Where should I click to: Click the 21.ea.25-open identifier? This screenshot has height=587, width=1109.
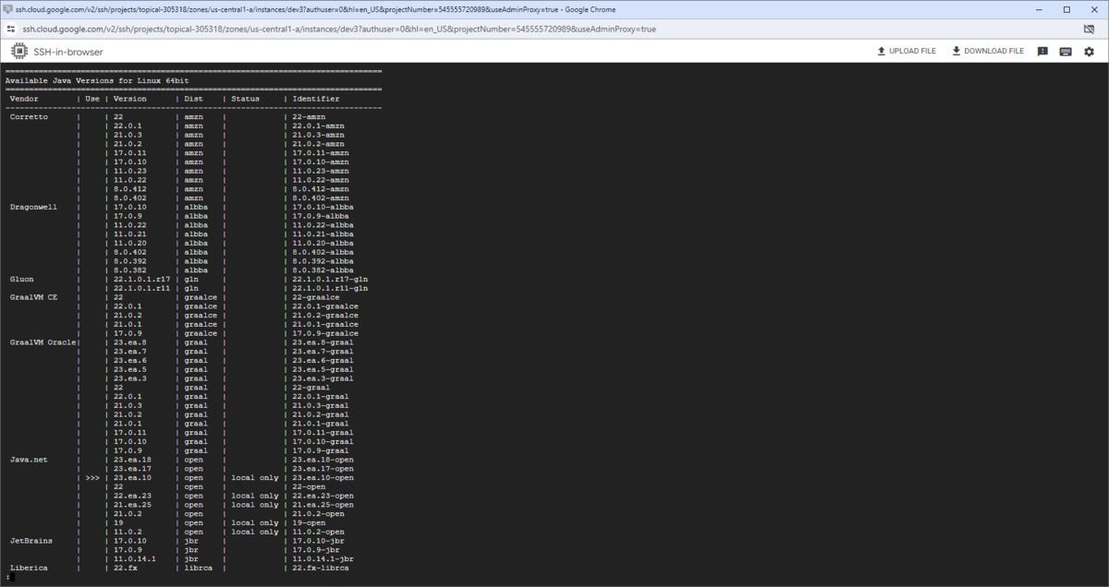323,505
